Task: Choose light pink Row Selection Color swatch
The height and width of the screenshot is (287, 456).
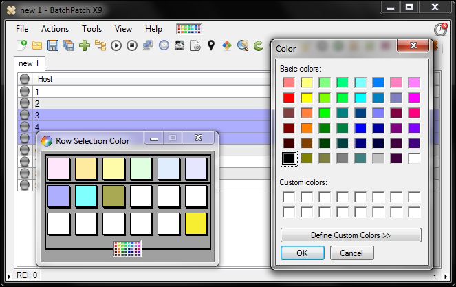Action: coord(58,169)
